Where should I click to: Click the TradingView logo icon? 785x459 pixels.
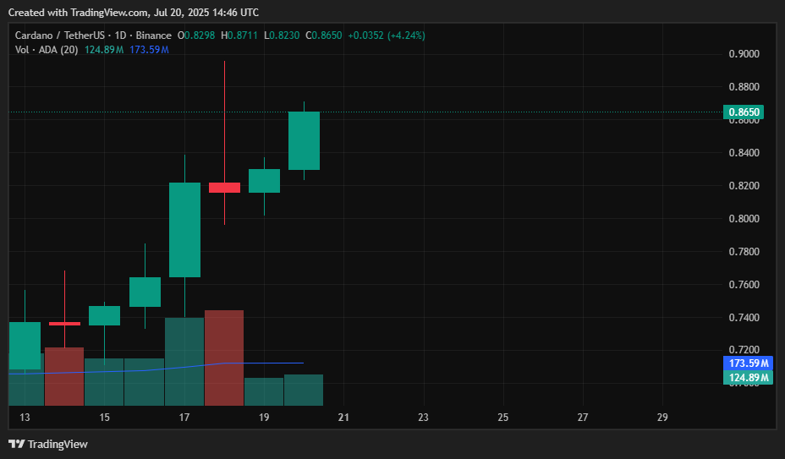click(17, 444)
